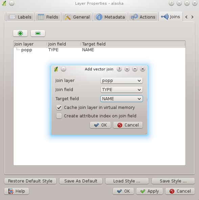Image resolution: width=199 pixels, height=200 pixels.
Task: Click the help question mark in Add vector join
Action: click(x=119, y=69)
